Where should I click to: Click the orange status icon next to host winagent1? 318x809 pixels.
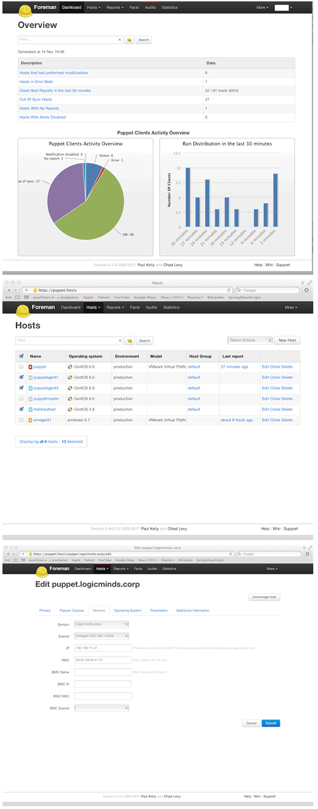tap(31, 420)
